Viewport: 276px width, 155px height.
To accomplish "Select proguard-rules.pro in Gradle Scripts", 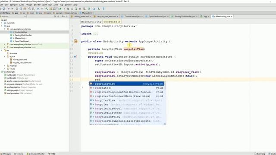I will [23, 84].
